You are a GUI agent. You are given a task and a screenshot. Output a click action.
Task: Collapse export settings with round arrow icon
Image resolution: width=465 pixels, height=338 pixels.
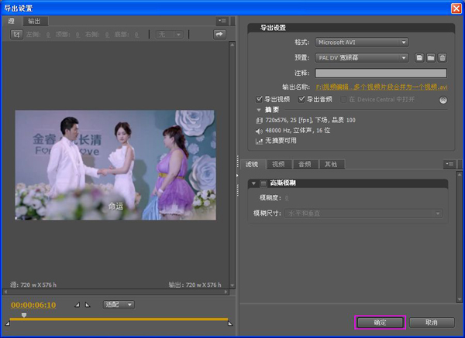click(x=443, y=100)
